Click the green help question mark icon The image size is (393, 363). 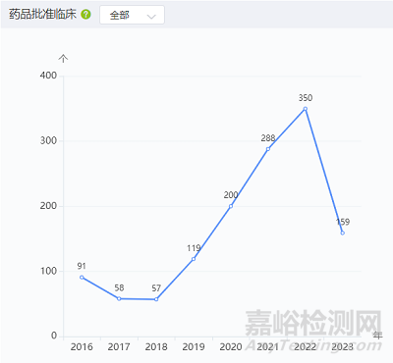85,15
